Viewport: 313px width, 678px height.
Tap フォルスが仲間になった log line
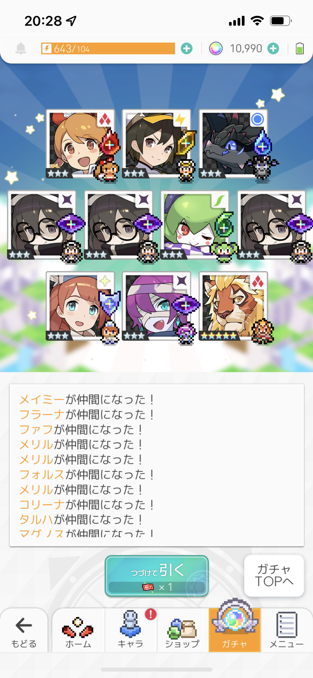(x=87, y=474)
